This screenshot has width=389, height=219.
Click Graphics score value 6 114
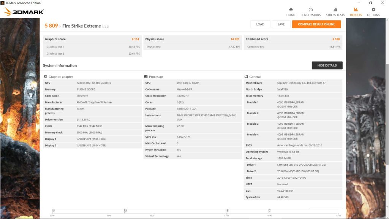[136, 39]
